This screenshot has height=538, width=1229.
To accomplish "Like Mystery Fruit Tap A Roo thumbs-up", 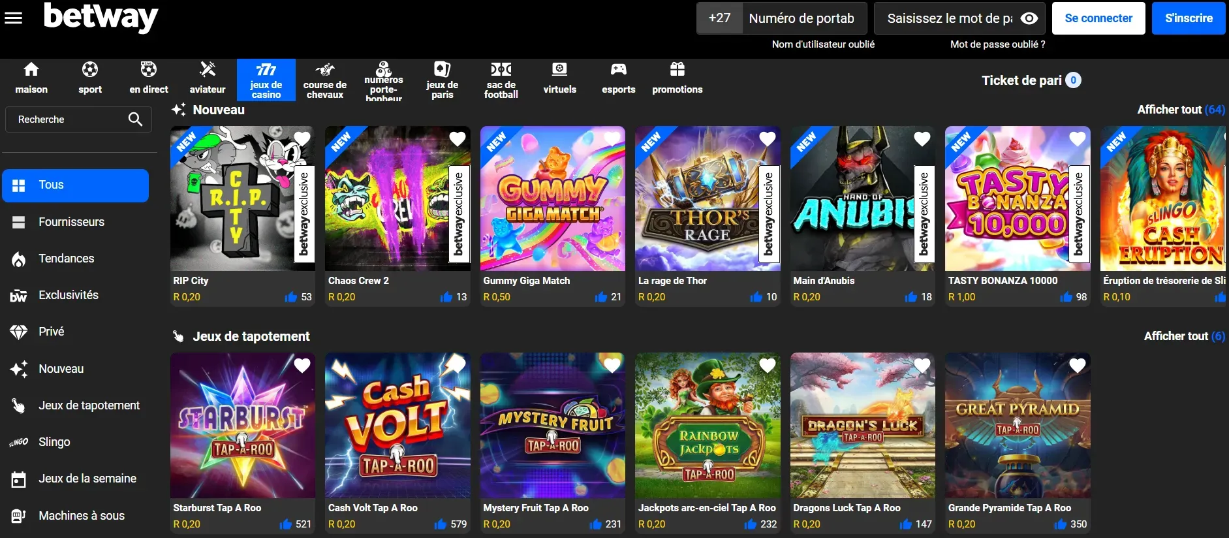I will [596, 524].
